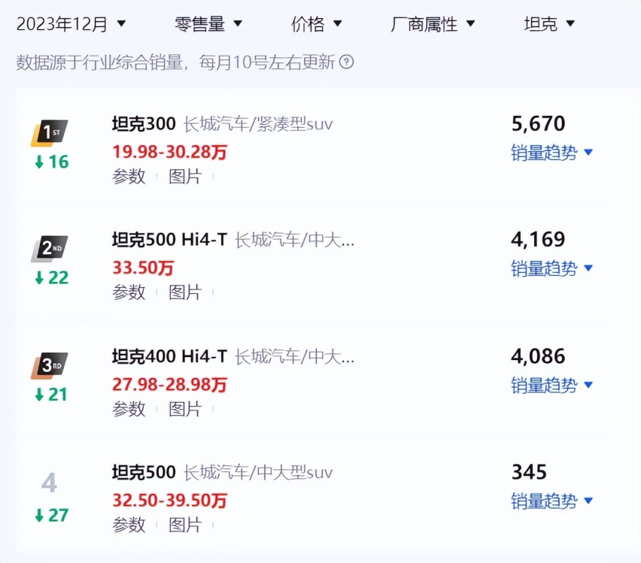Open the 2023年12月 date dropdown
641x563 pixels.
click(x=71, y=24)
